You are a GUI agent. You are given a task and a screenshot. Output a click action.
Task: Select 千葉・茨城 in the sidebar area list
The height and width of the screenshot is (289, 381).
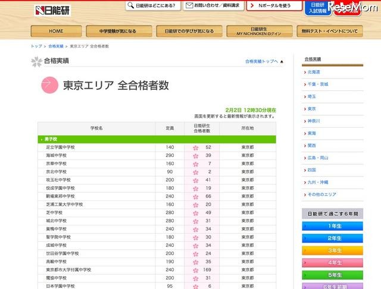318,84
